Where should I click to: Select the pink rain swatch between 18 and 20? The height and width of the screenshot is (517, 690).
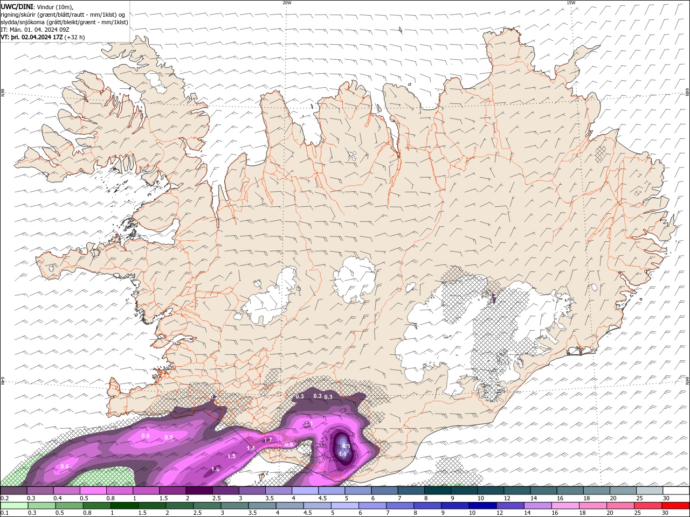[x=594, y=506]
